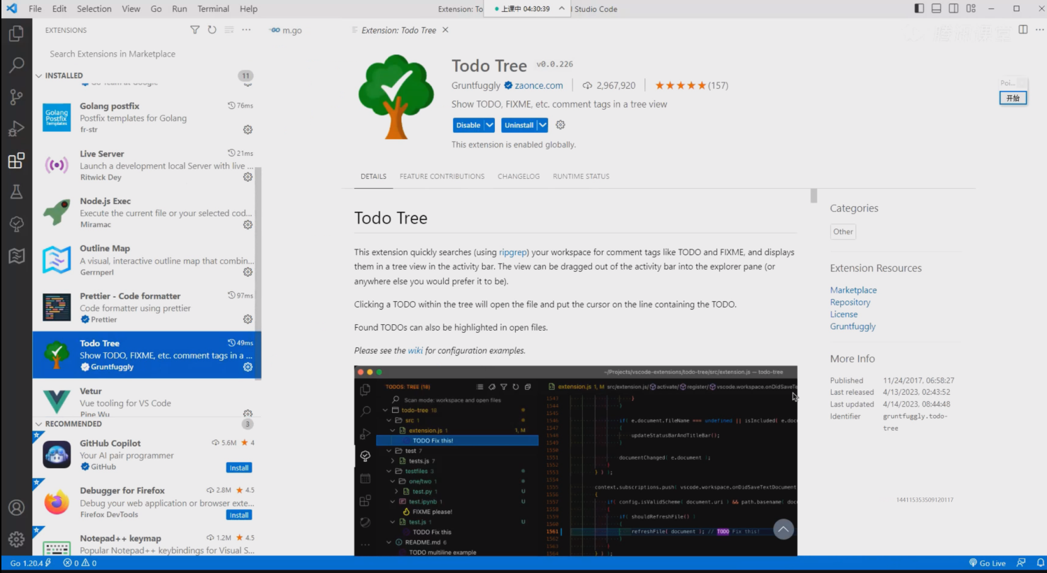Click the Todo Tree screenshot image
The image size is (1047, 573).
(x=575, y=461)
